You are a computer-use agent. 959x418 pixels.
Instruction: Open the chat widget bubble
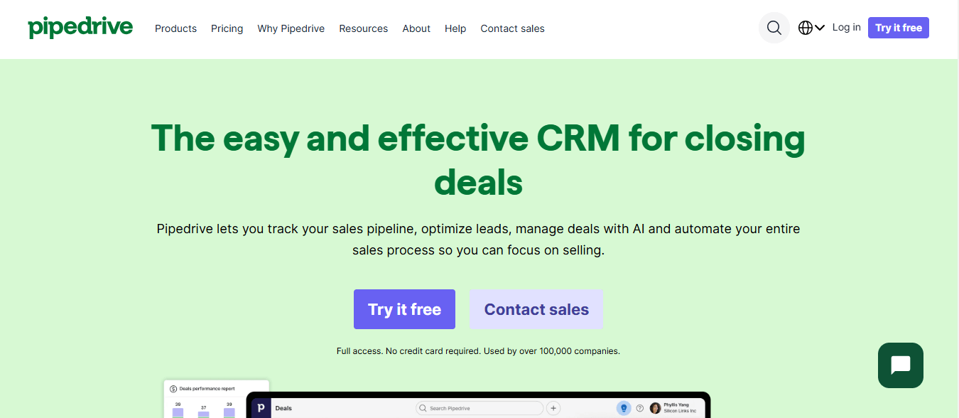point(901,365)
